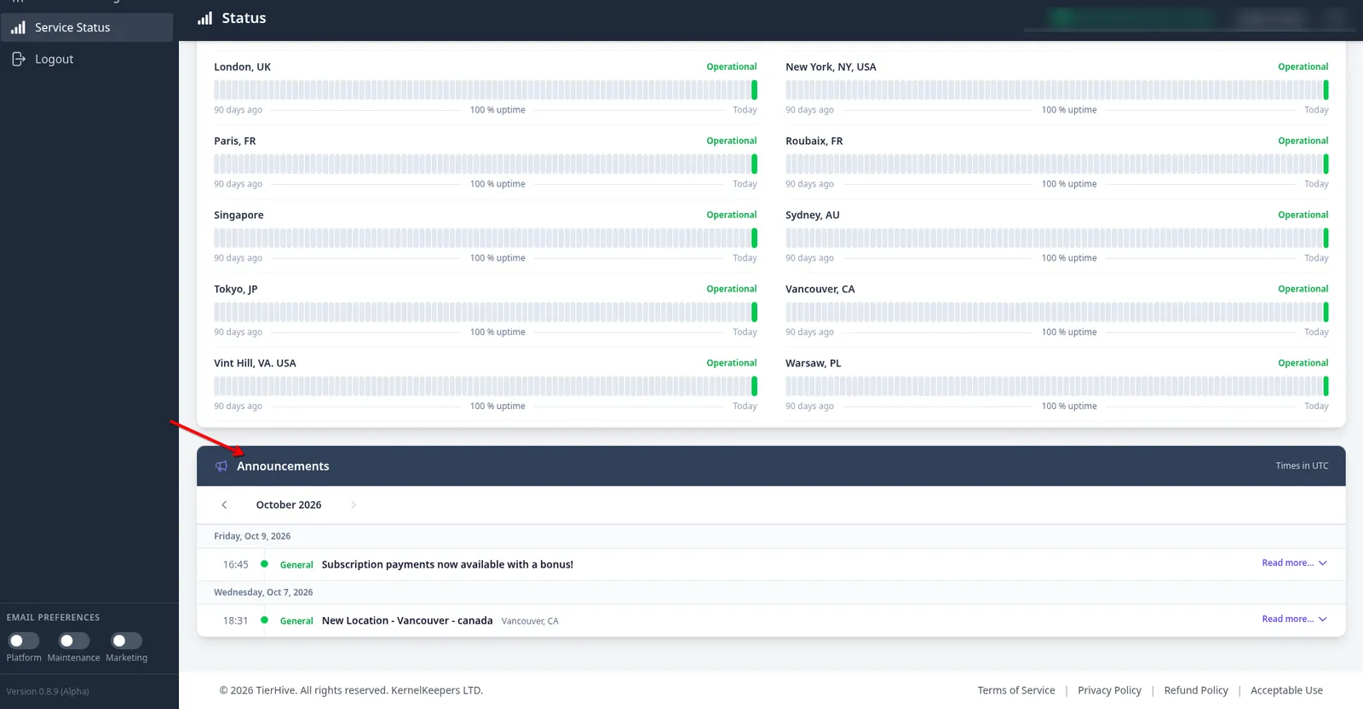
Task: Click Operational status for Warsaw, PL
Action: point(1303,364)
